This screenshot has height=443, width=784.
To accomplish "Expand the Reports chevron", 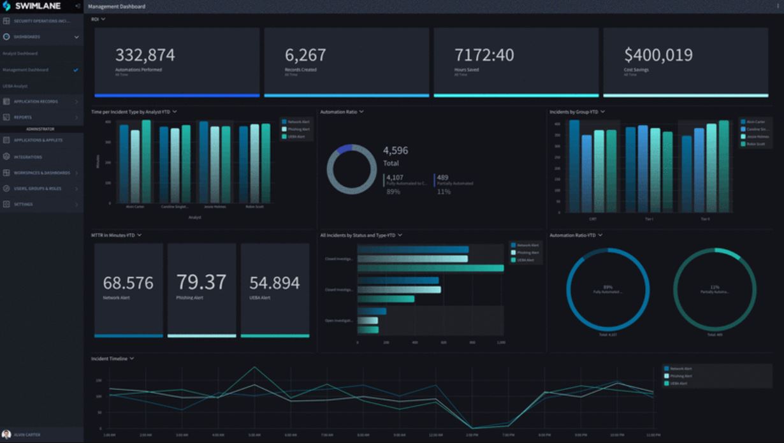I will (76, 117).
